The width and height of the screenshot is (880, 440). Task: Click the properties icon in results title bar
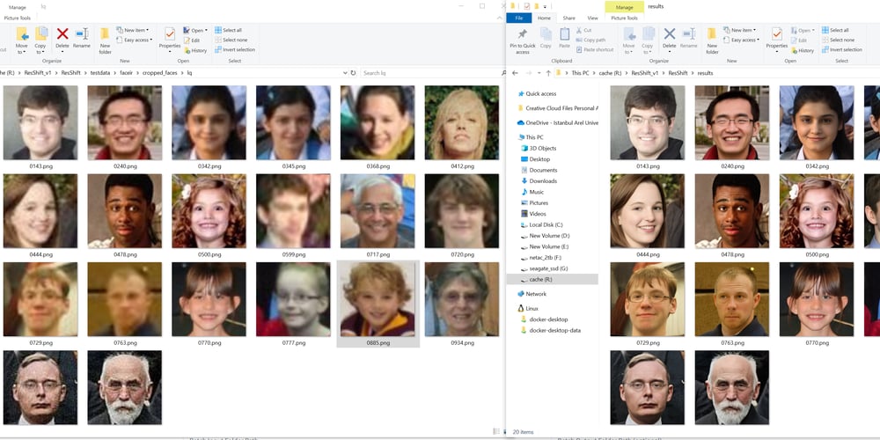[527, 6]
